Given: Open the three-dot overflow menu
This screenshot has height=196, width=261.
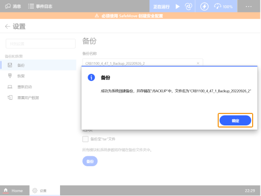Looking at the screenshot, I should pos(248,6).
